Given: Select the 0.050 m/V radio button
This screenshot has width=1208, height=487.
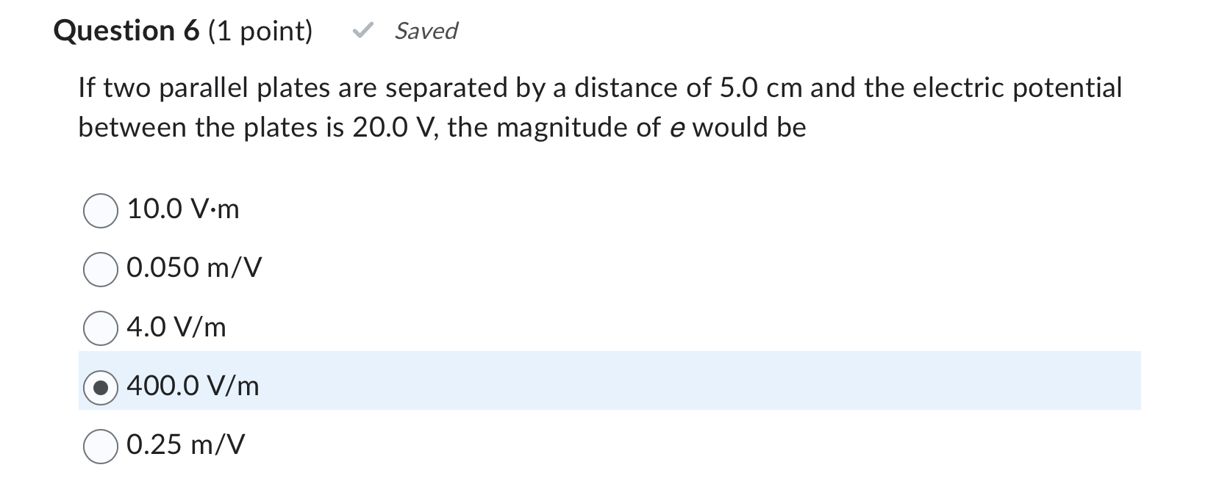Looking at the screenshot, I should (100, 269).
